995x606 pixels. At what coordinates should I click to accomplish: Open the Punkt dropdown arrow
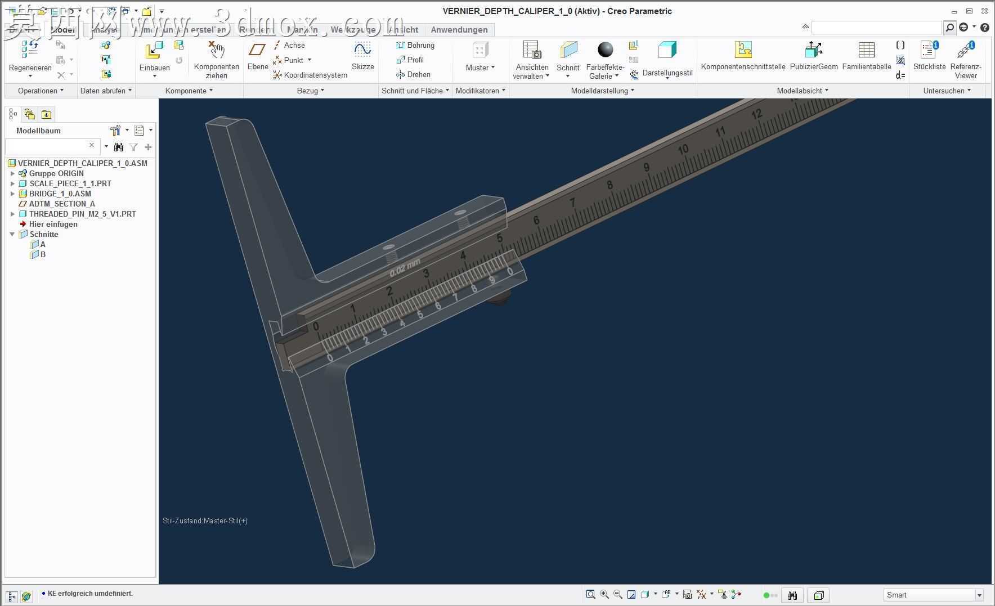pyautogui.click(x=309, y=60)
